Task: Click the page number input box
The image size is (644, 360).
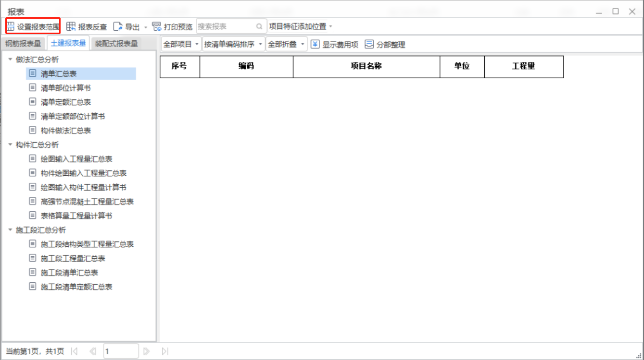Action: [121, 351]
